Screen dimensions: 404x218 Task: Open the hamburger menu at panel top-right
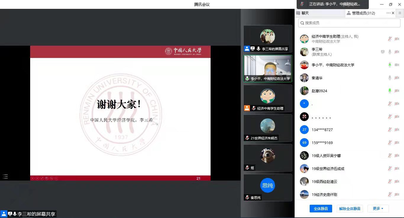click(400, 13)
